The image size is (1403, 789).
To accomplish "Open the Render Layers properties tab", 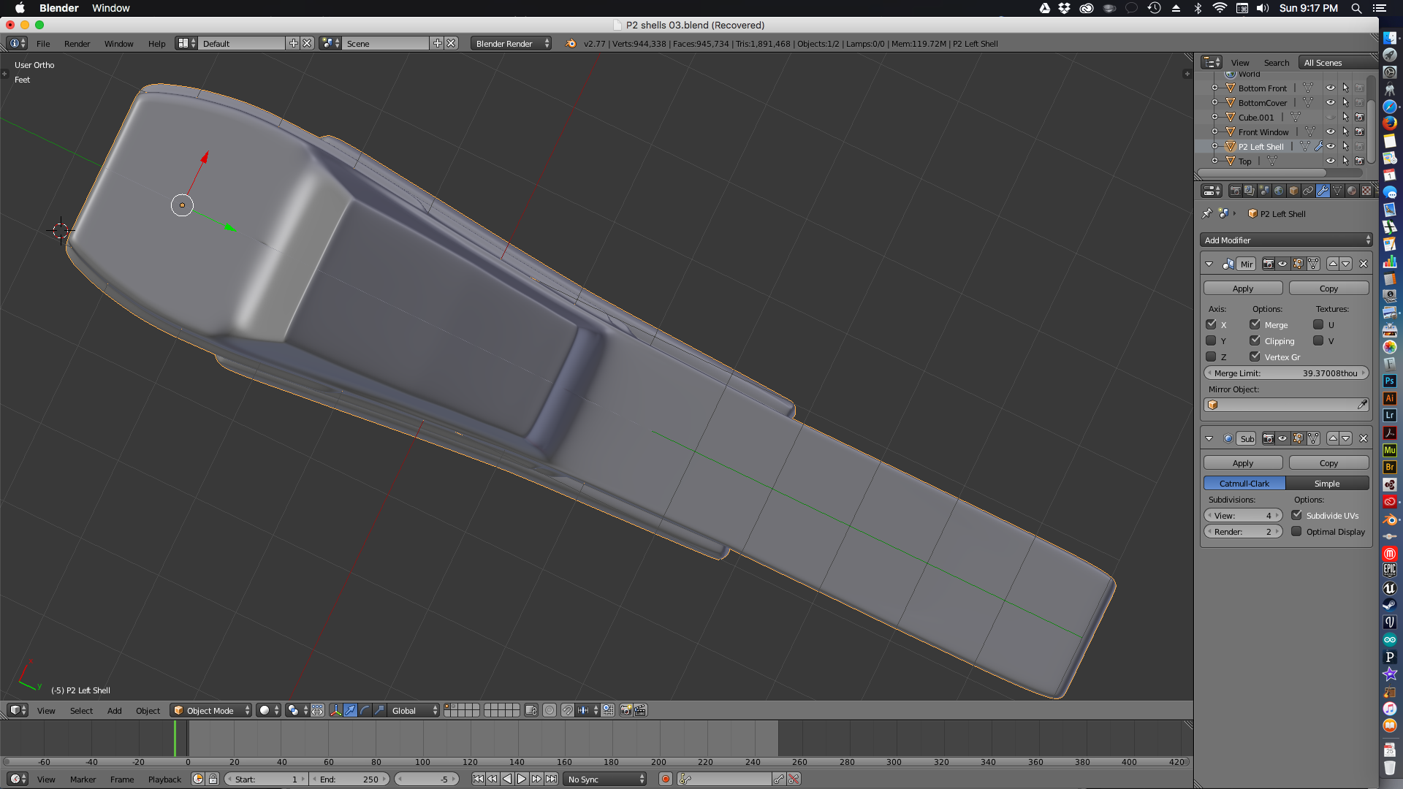I will point(1250,191).
